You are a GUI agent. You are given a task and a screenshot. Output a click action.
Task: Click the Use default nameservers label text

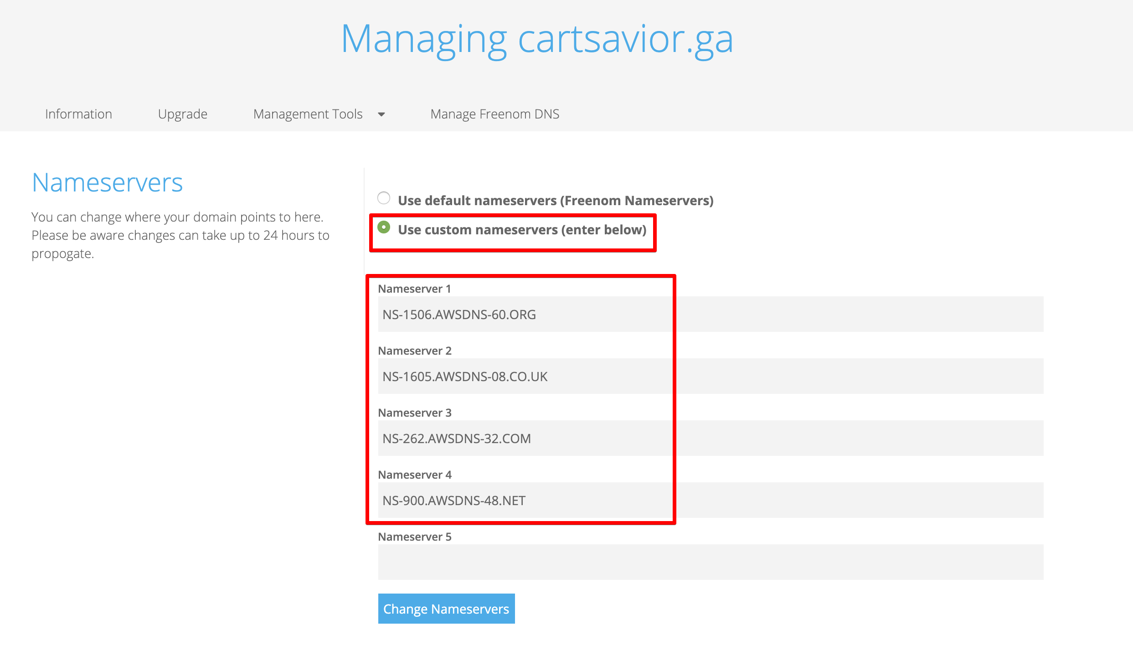click(555, 201)
